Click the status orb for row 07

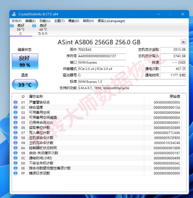[16, 133]
